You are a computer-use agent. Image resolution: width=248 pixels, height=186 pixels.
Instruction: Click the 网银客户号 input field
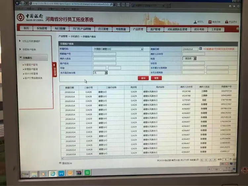click(x=104, y=54)
